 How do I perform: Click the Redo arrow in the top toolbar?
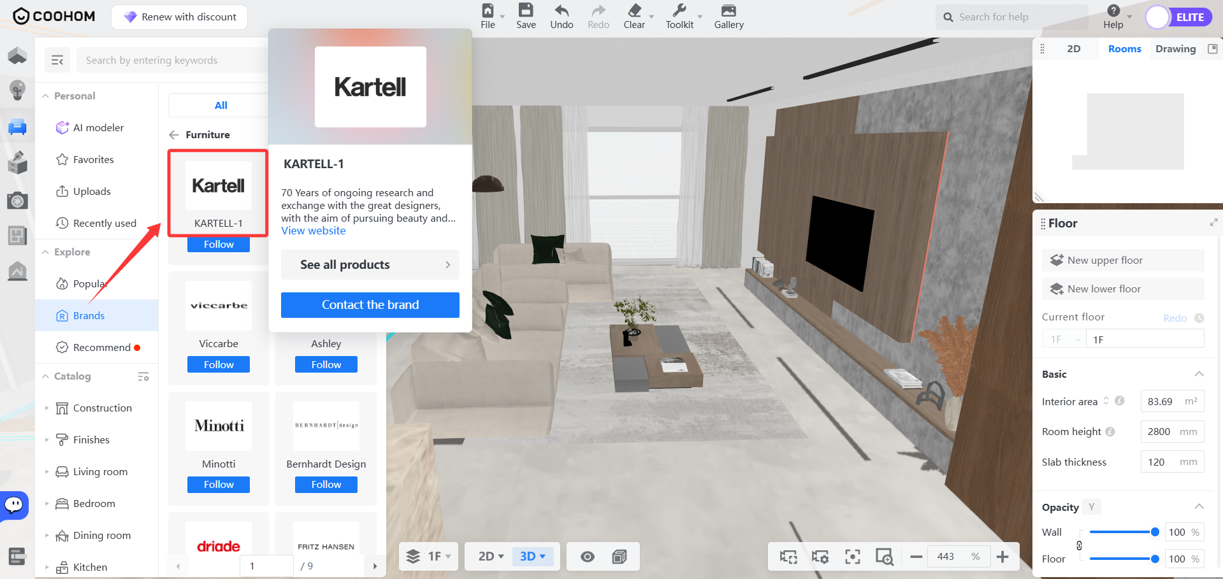tap(598, 10)
